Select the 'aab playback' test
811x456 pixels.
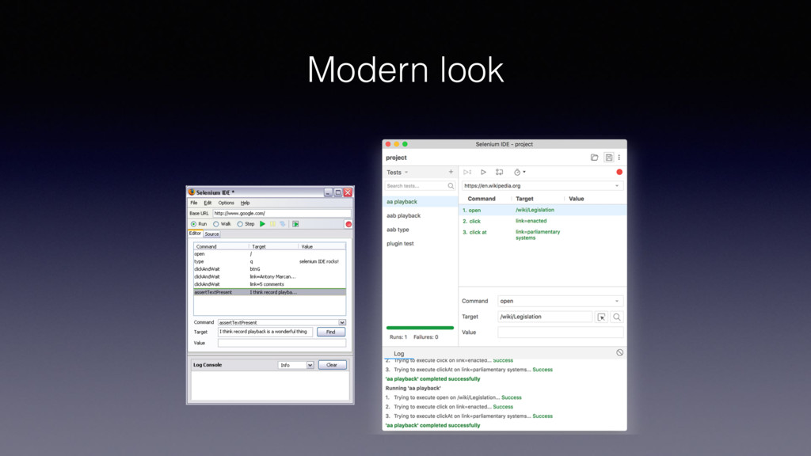[420, 215]
